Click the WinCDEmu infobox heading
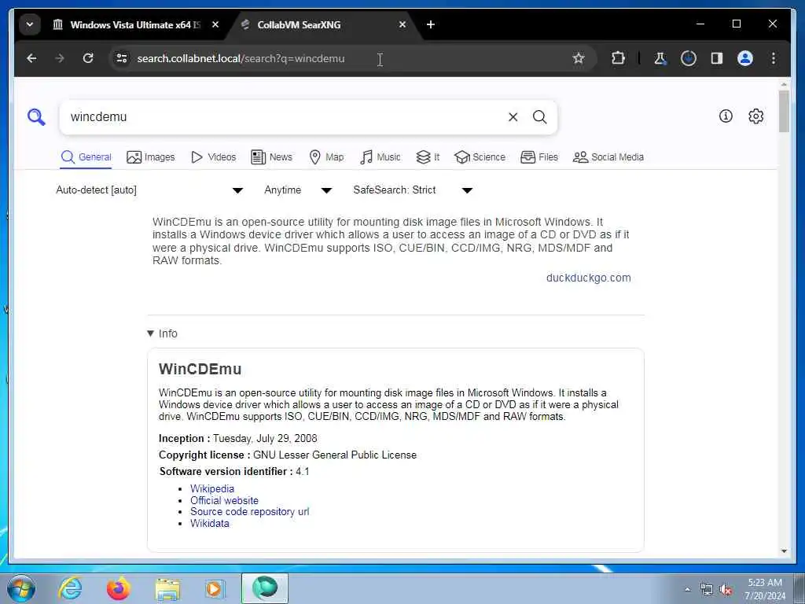This screenshot has width=805, height=604. pos(200,370)
